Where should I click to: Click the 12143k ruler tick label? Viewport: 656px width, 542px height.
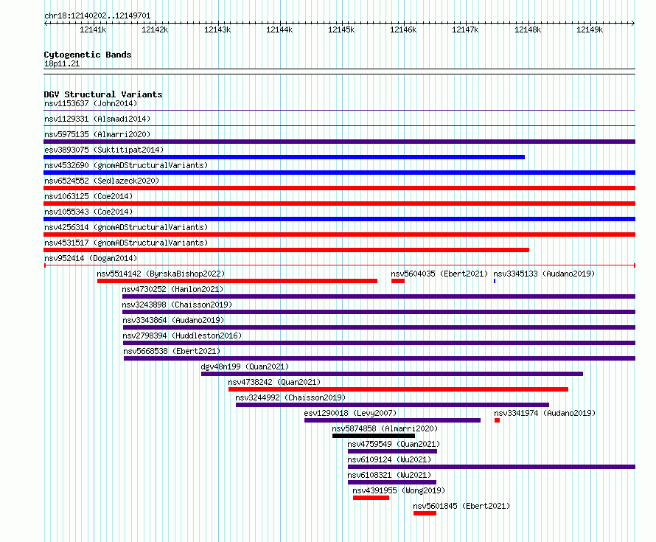[x=217, y=29]
